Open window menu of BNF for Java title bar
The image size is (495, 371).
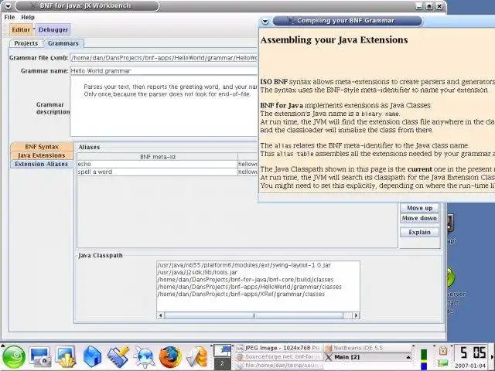pos(8,6)
